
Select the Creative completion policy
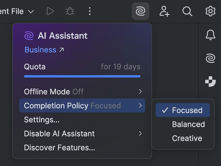(187, 138)
